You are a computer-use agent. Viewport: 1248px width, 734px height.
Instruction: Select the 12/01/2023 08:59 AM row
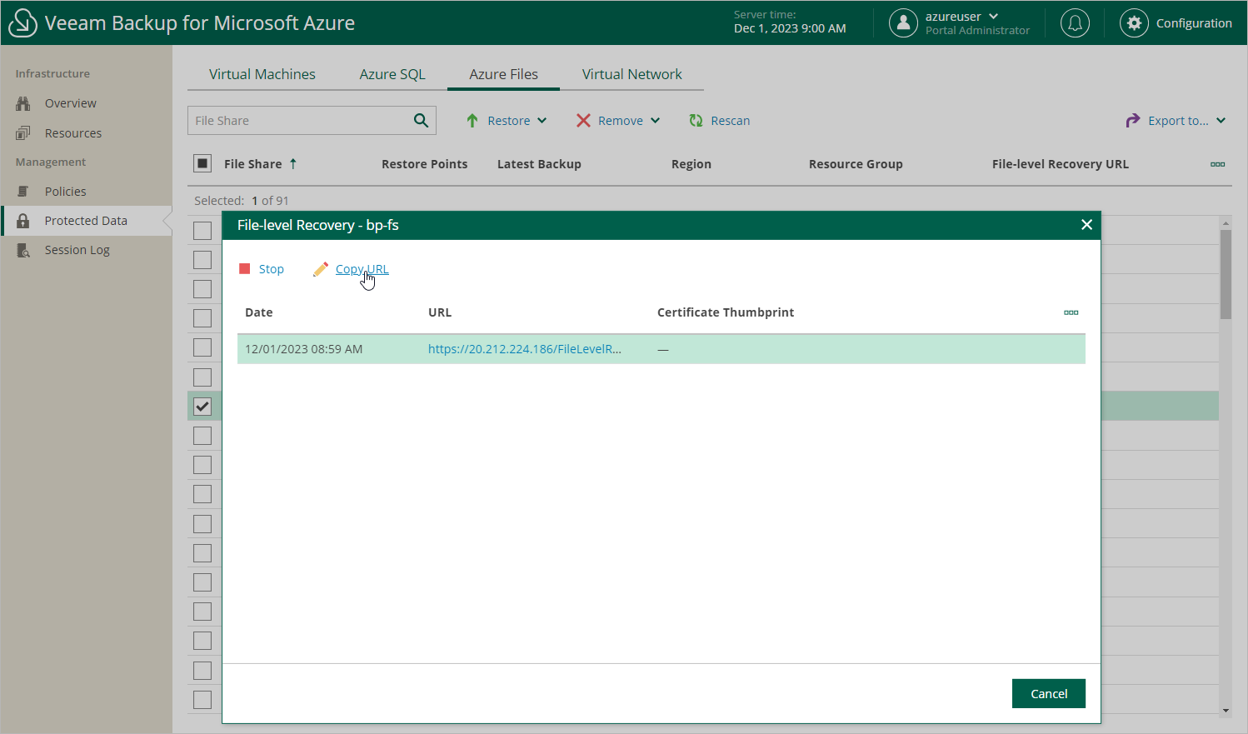(x=661, y=349)
